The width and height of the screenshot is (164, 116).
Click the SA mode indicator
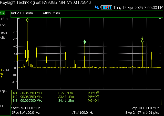pyautogui.click(x=3, y=13)
